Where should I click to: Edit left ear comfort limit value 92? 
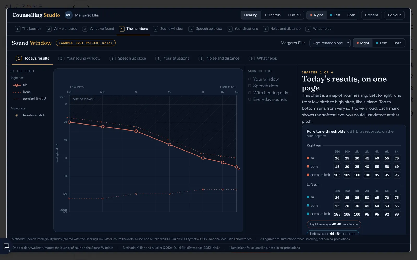387,214
